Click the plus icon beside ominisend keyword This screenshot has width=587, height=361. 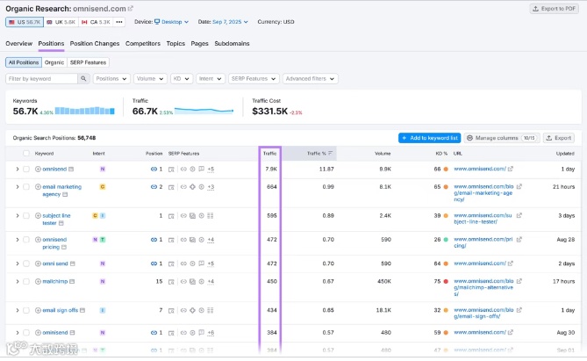point(38,333)
